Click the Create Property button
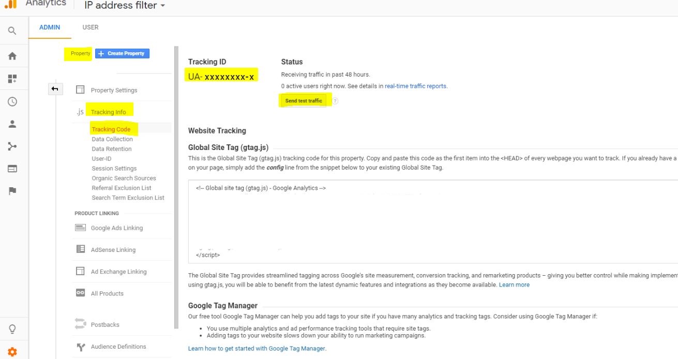The height and width of the screenshot is (359, 678). [122, 53]
